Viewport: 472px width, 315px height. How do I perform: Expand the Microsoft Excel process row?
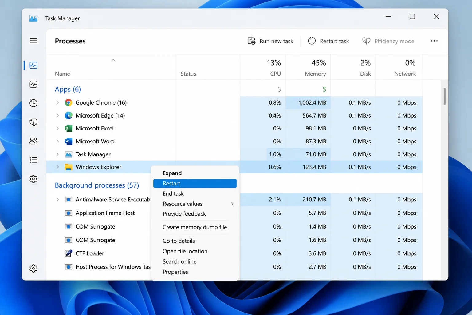[x=57, y=129]
